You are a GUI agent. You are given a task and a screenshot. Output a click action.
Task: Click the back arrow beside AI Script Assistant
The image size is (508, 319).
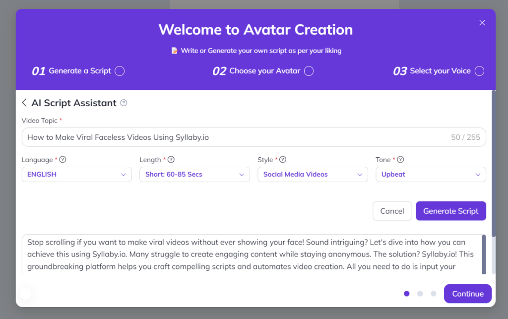point(24,103)
